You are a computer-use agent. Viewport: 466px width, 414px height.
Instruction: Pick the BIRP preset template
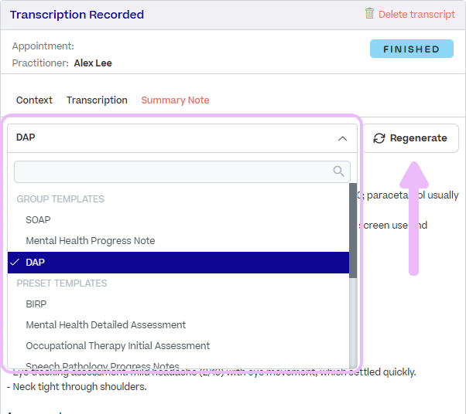pos(36,304)
